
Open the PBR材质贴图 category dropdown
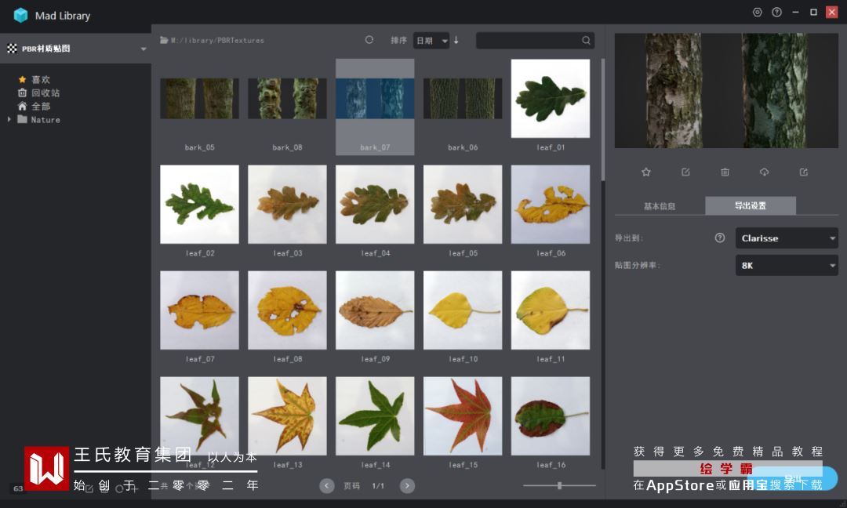(x=75, y=49)
